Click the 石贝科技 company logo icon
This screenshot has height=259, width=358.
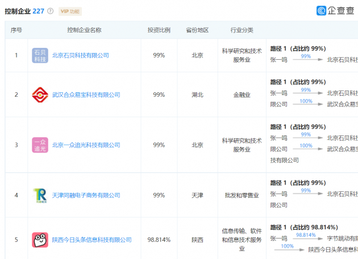[40, 55]
